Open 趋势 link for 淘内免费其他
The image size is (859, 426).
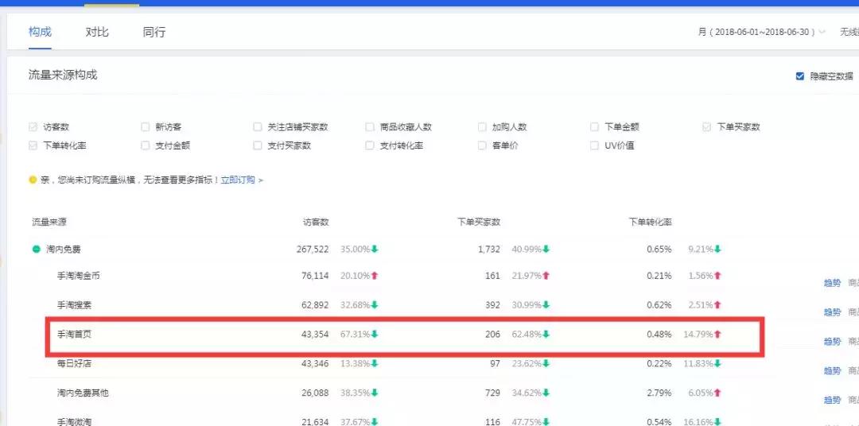click(832, 401)
